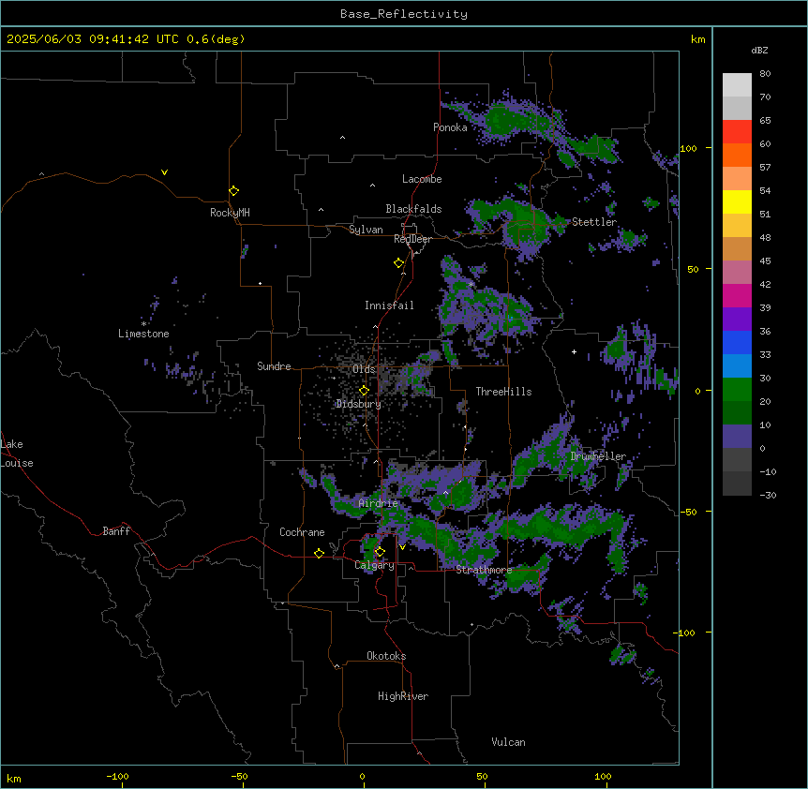Screen dimensions: 808x789
Task: Click the RockyMH label
Action: [x=230, y=213]
